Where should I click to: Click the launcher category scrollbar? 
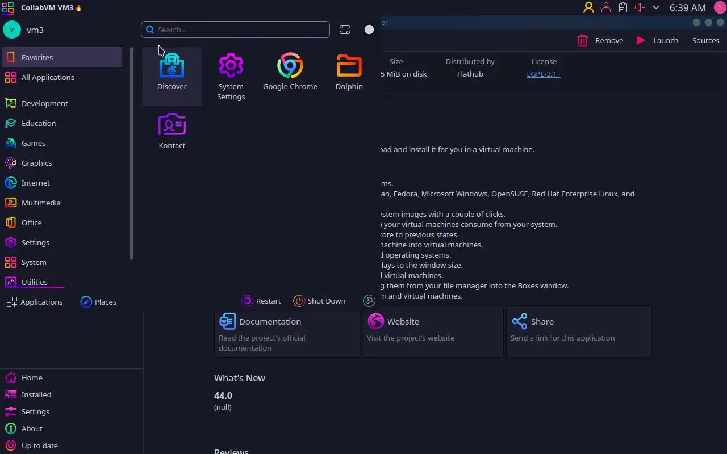(132, 153)
